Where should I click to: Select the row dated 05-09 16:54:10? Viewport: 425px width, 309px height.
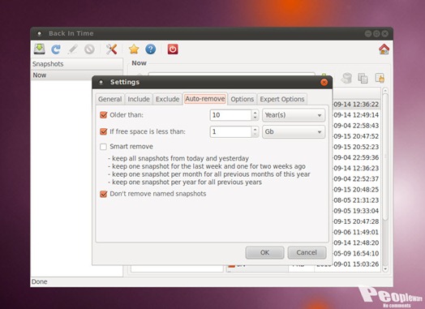click(356, 254)
